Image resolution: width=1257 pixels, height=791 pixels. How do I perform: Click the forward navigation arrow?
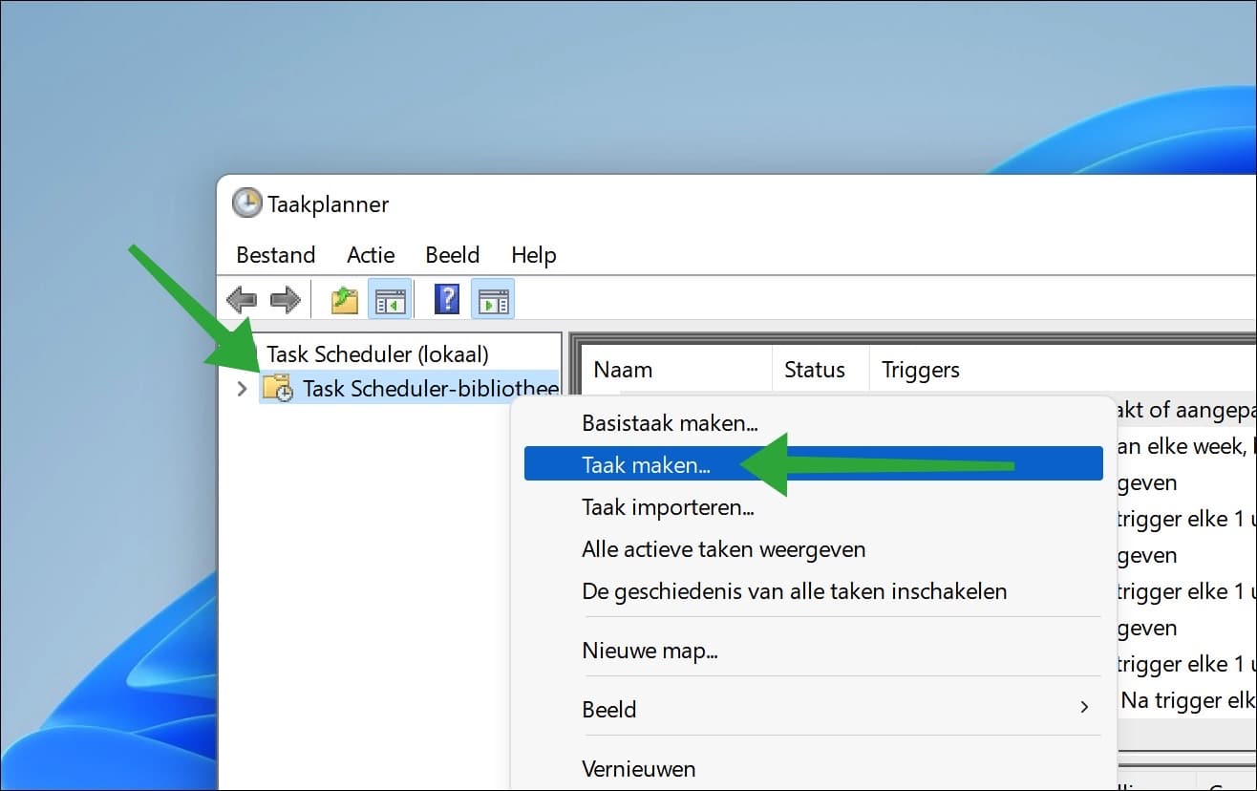click(284, 298)
